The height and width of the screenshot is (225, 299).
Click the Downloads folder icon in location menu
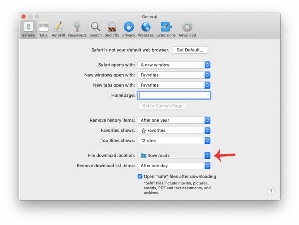coord(143,156)
